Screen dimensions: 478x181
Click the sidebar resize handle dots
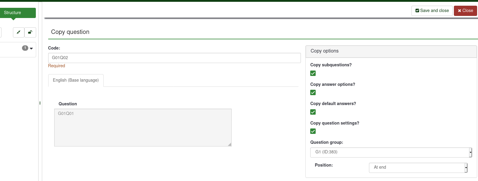[40, 103]
